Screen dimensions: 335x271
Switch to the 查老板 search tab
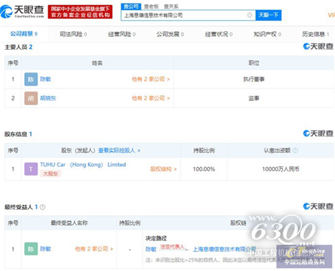(x=151, y=7)
